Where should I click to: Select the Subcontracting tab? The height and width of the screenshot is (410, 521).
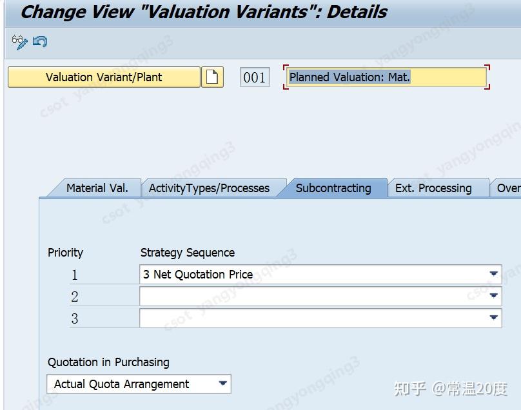point(333,188)
